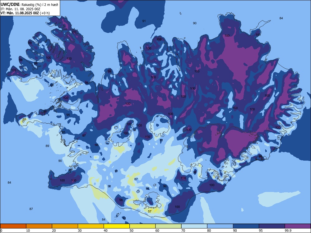This screenshot has width=311, height=233.
Task: Click the '(+0 h)' forecast offset text
Action: click(45, 13)
